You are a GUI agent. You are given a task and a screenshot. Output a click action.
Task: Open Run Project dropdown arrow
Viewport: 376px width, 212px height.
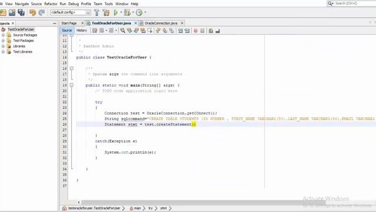pos(121,12)
